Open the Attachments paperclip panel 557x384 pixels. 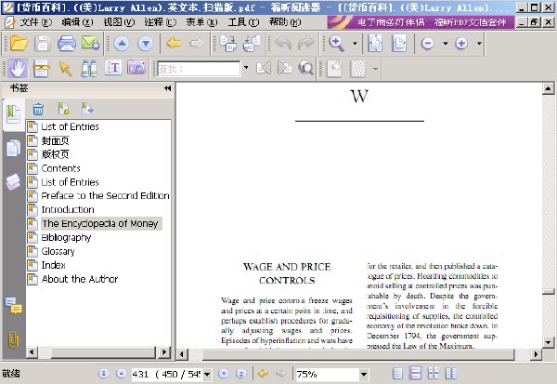13,338
